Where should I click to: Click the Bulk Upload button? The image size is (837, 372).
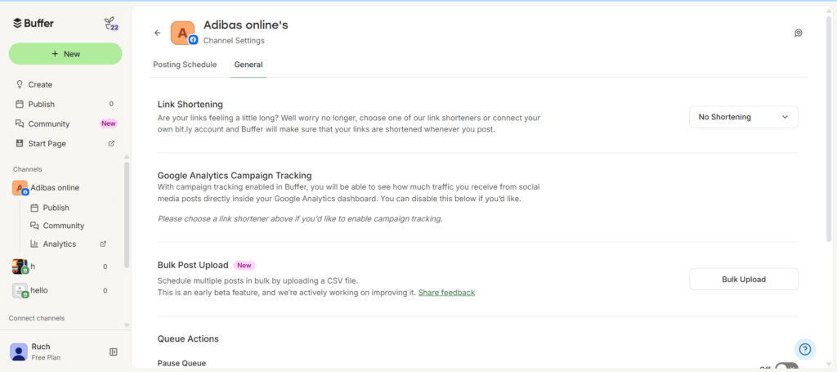coord(744,279)
